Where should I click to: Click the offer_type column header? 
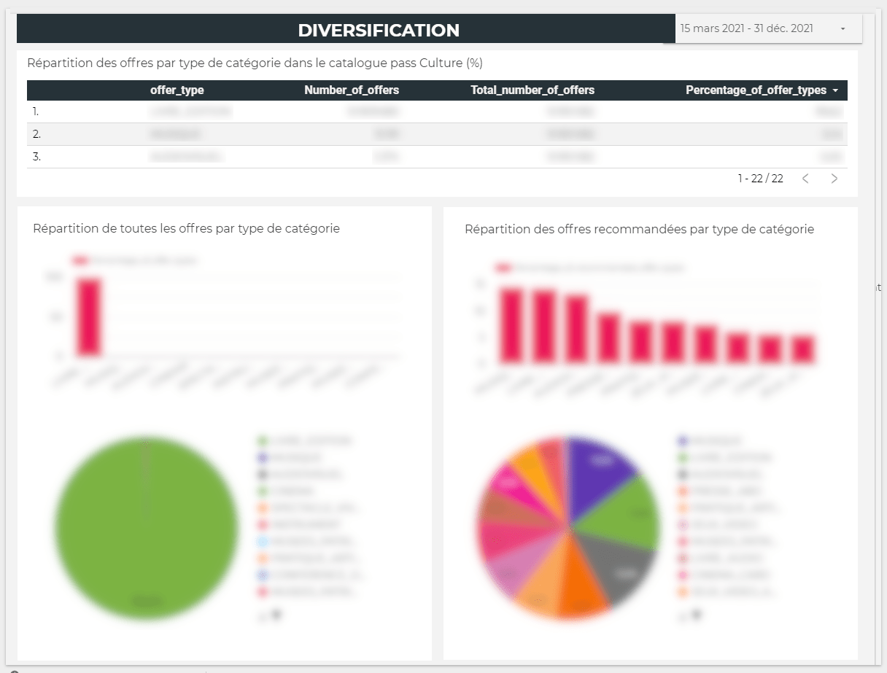coord(177,90)
